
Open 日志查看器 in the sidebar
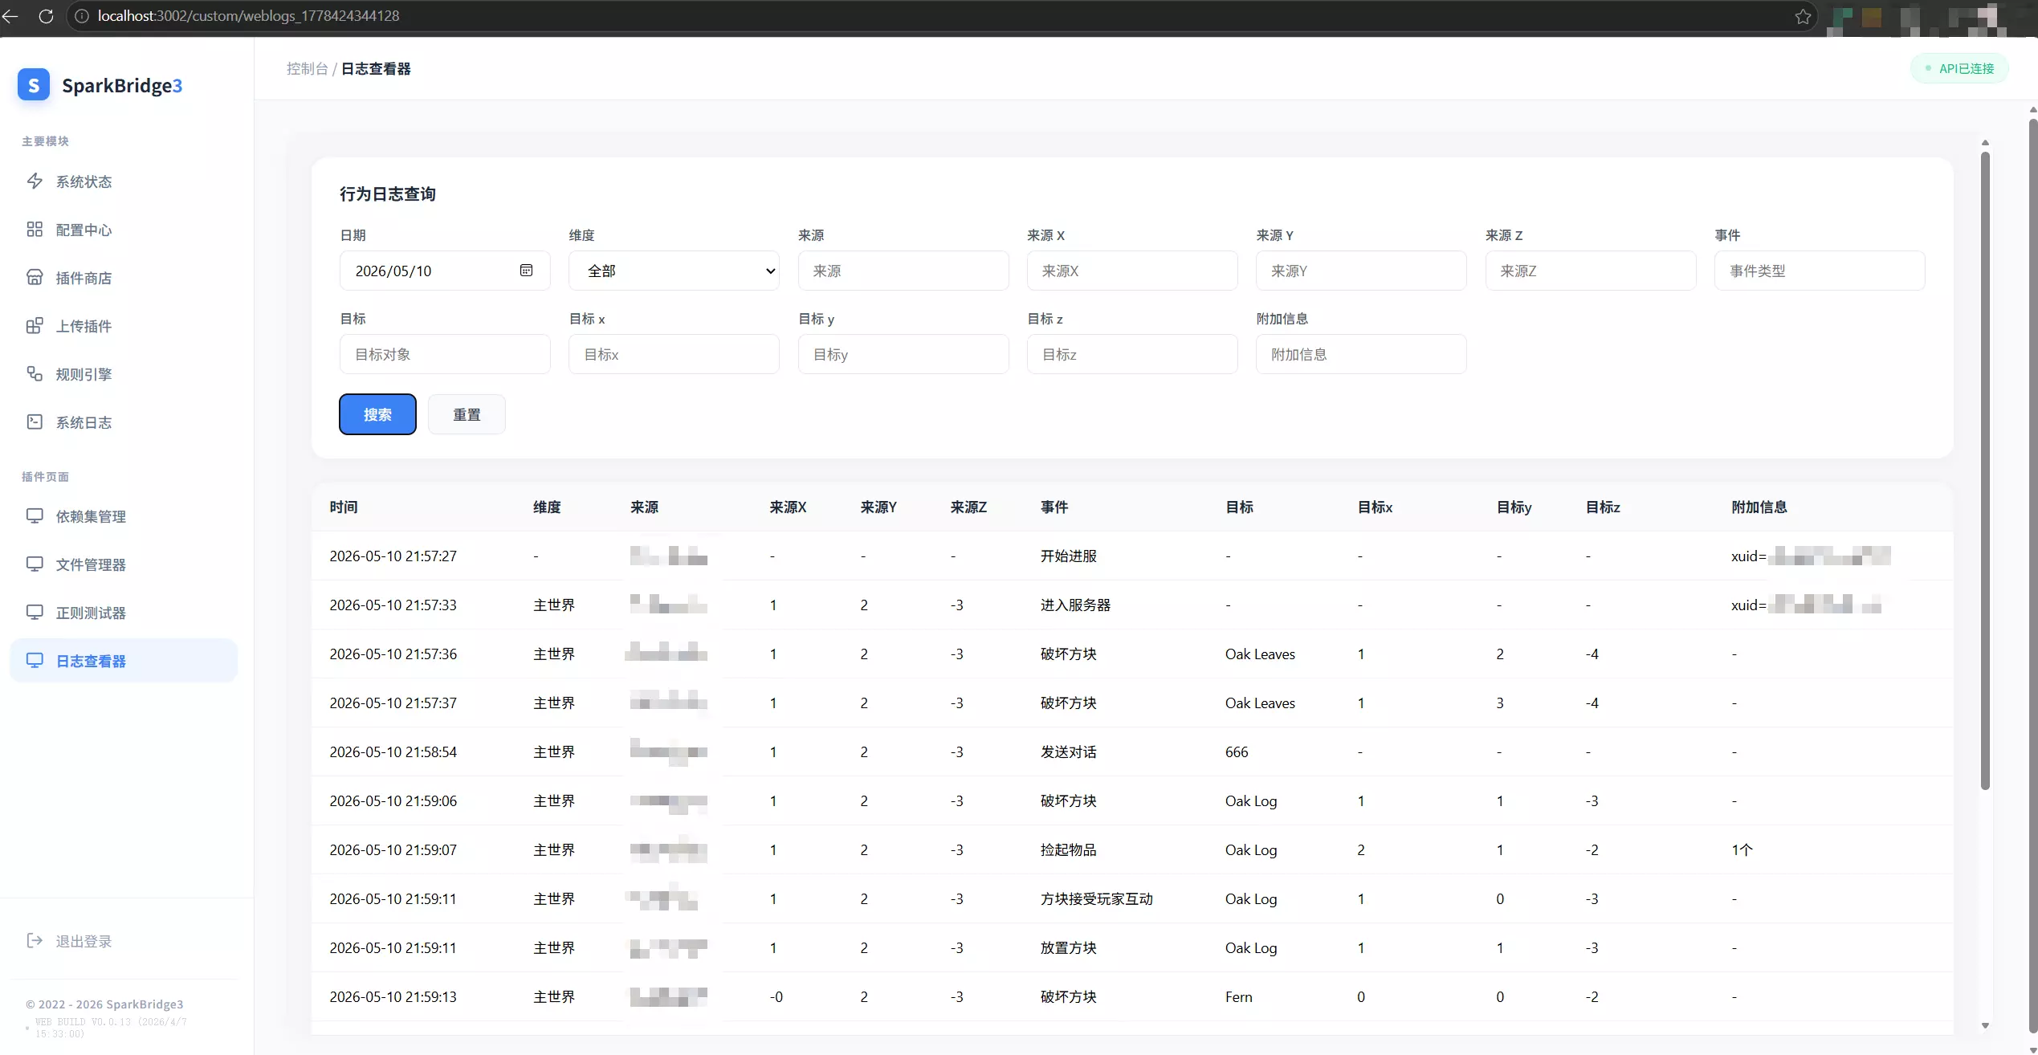click(124, 660)
